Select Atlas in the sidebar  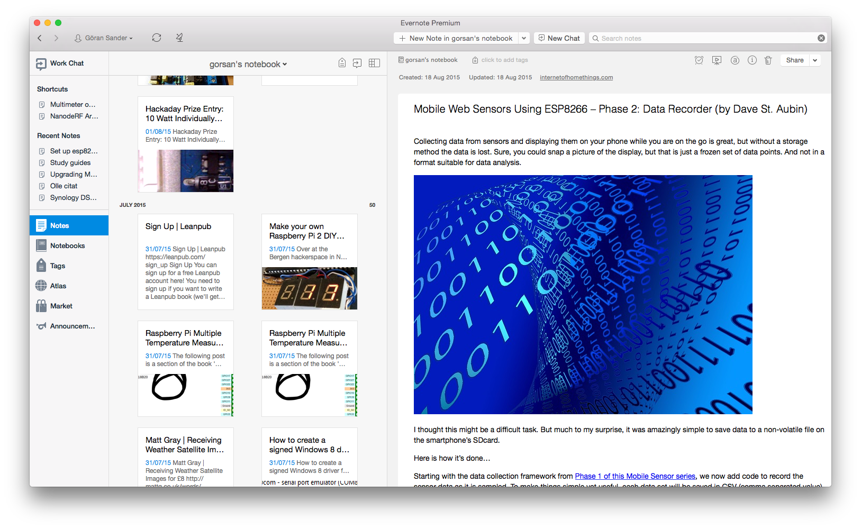[69, 286]
